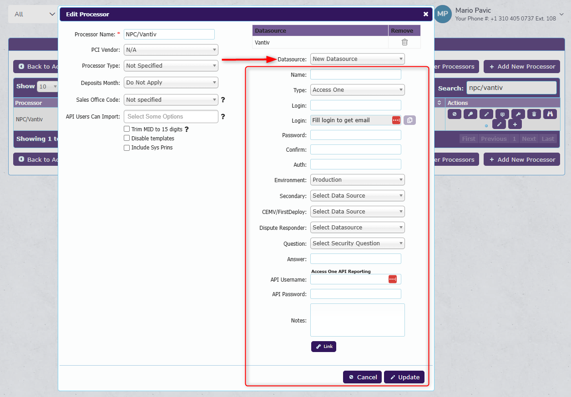
Task: Click the security Answer field
Action: point(356,258)
